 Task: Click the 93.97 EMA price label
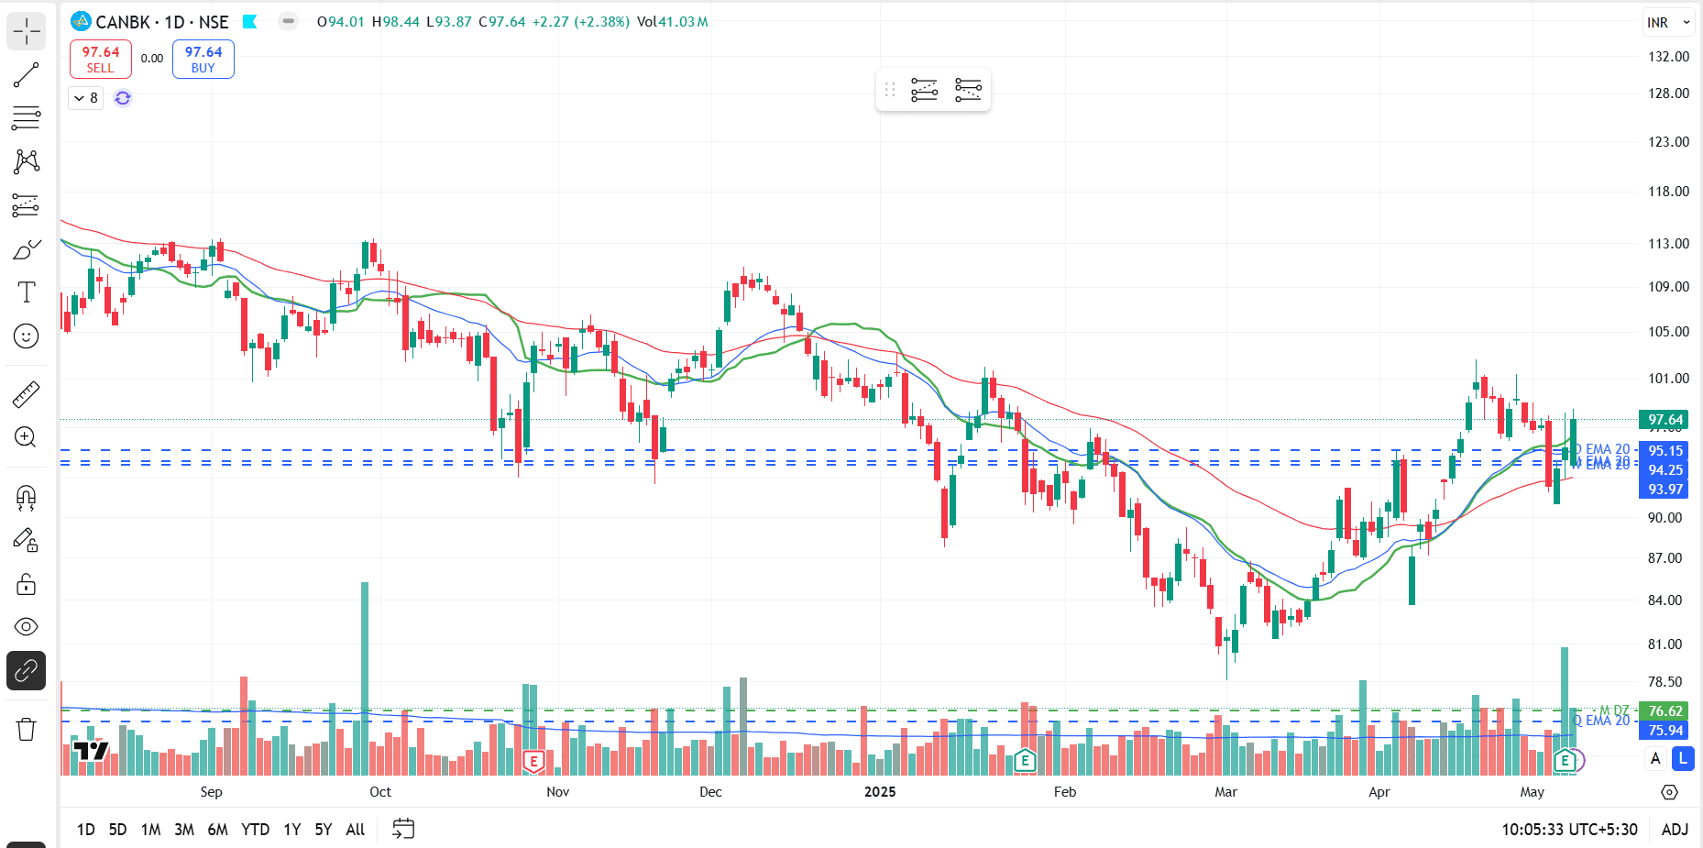(1665, 490)
